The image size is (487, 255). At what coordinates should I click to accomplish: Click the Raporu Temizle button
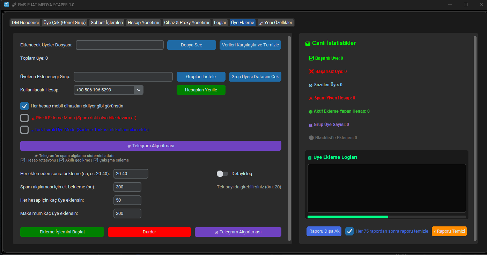pyautogui.click(x=449, y=231)
